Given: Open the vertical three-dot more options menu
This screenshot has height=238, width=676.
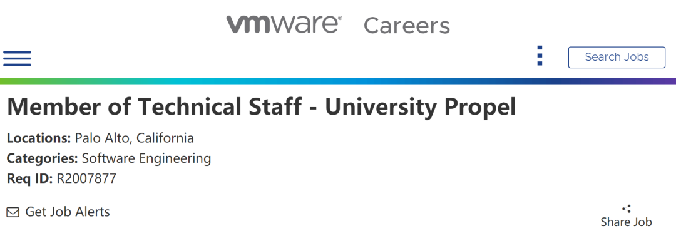Looking at the screenshot, I should click(540, 56).
